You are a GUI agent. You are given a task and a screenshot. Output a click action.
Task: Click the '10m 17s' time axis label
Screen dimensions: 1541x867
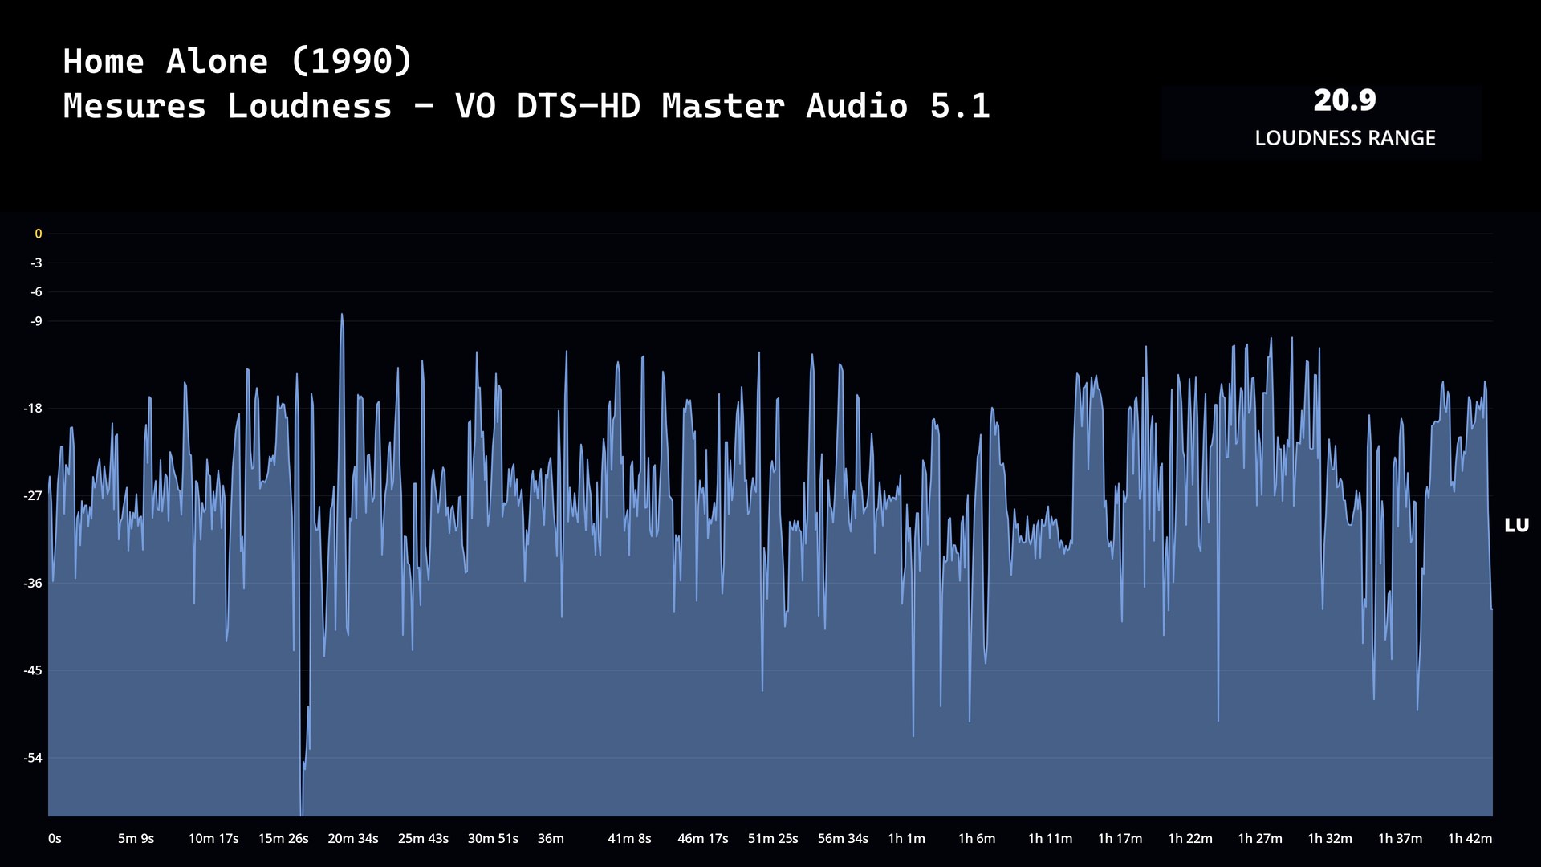pyautogui.click(x=213, y=839)
